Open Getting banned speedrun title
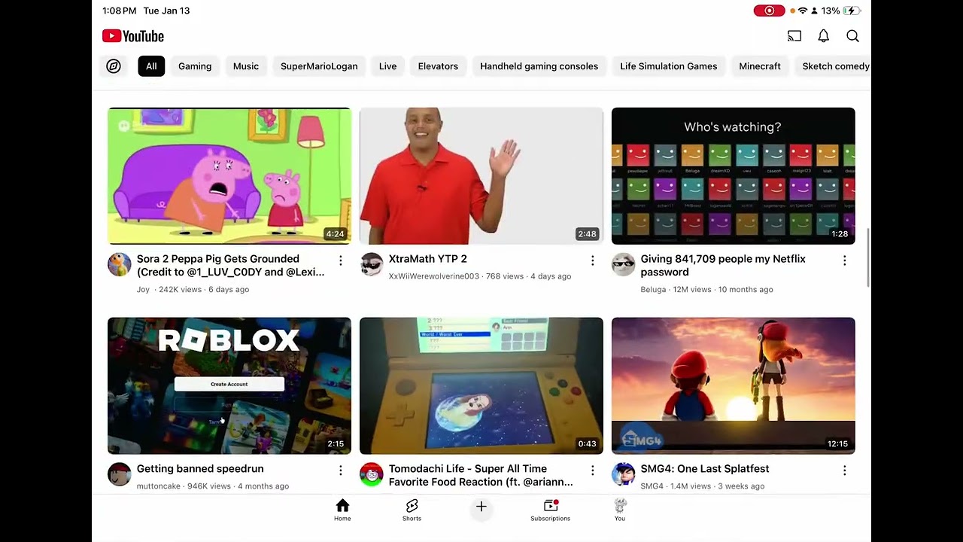Screen dimensions: 963x542 (200, 469)
